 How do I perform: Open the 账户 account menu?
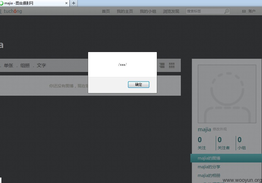pos(252,11)
